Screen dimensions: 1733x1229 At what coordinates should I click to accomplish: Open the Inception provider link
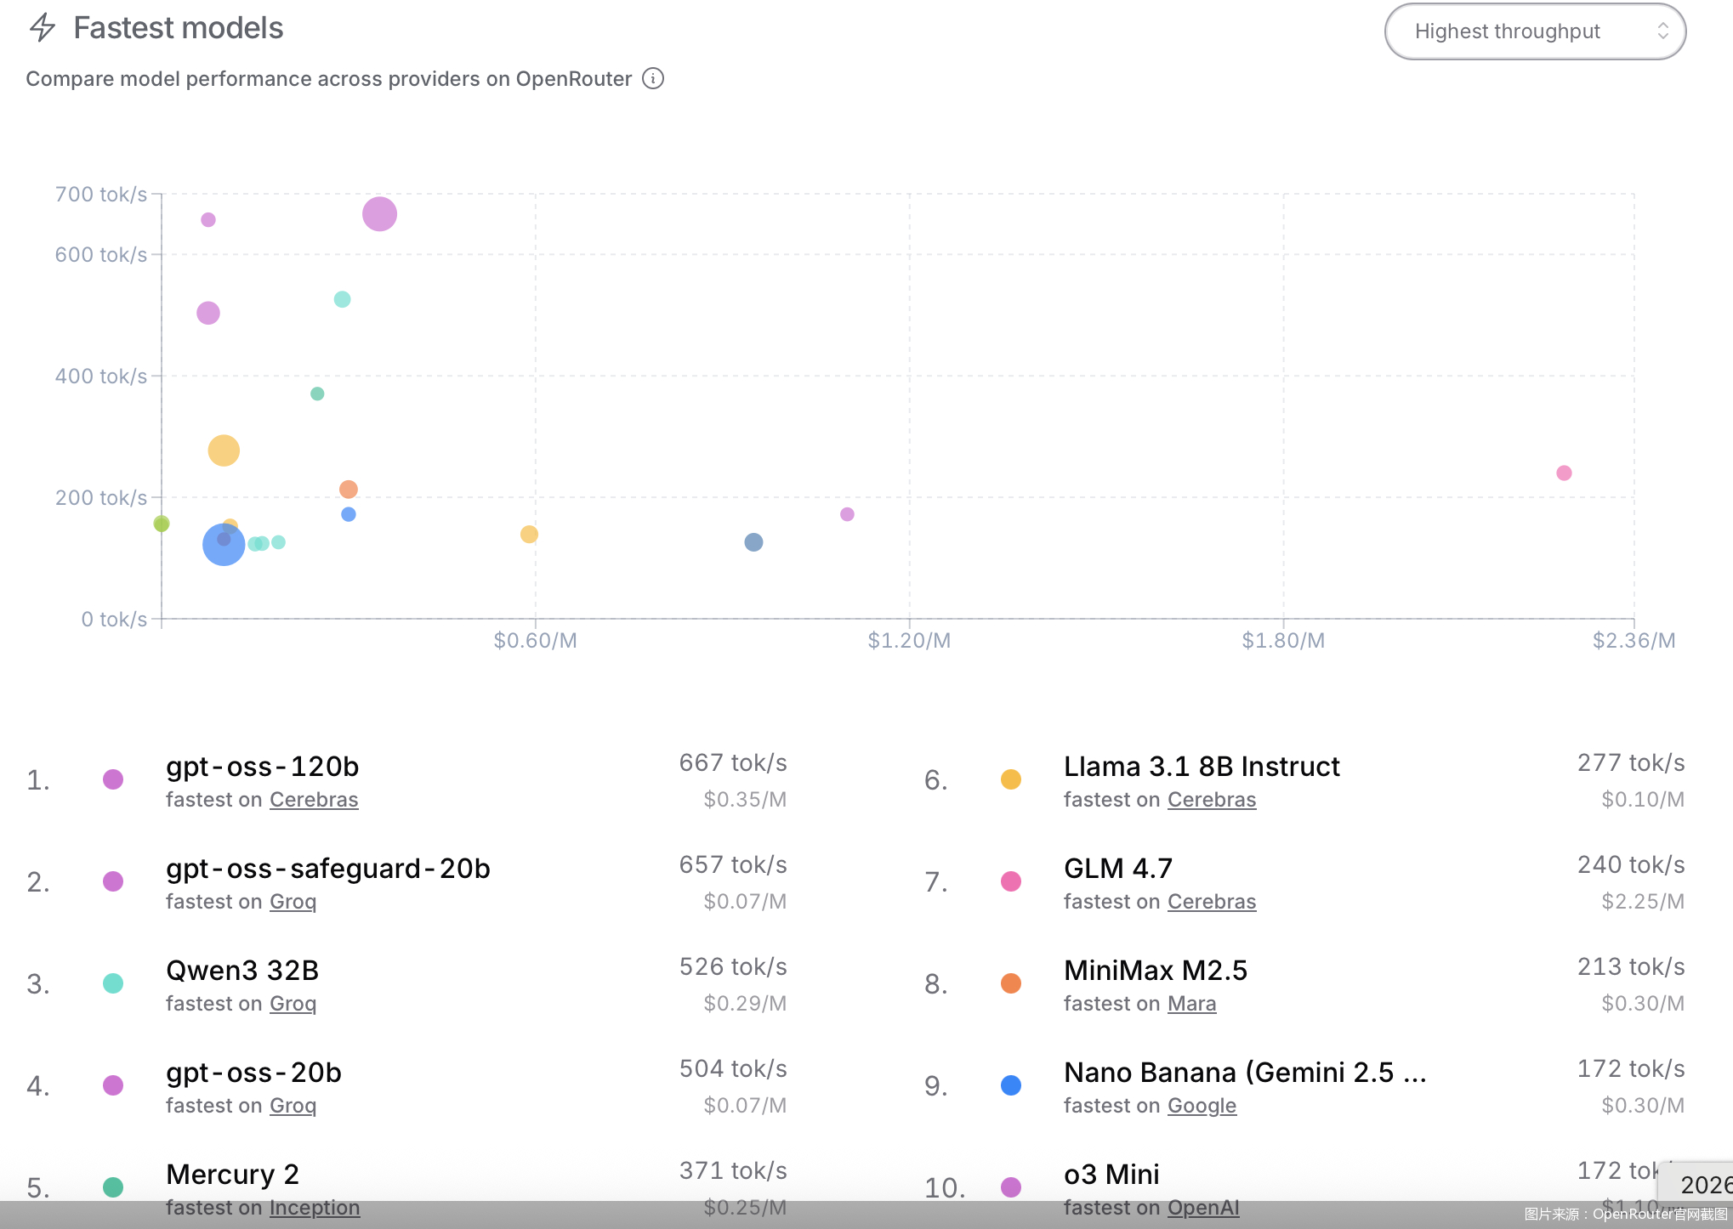tap(315, 1208)
